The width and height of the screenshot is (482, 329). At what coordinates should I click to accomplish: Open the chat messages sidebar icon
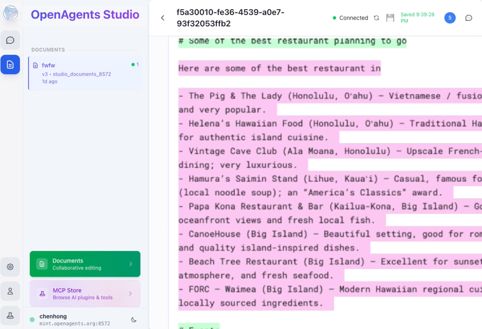[x=10, y=40]
